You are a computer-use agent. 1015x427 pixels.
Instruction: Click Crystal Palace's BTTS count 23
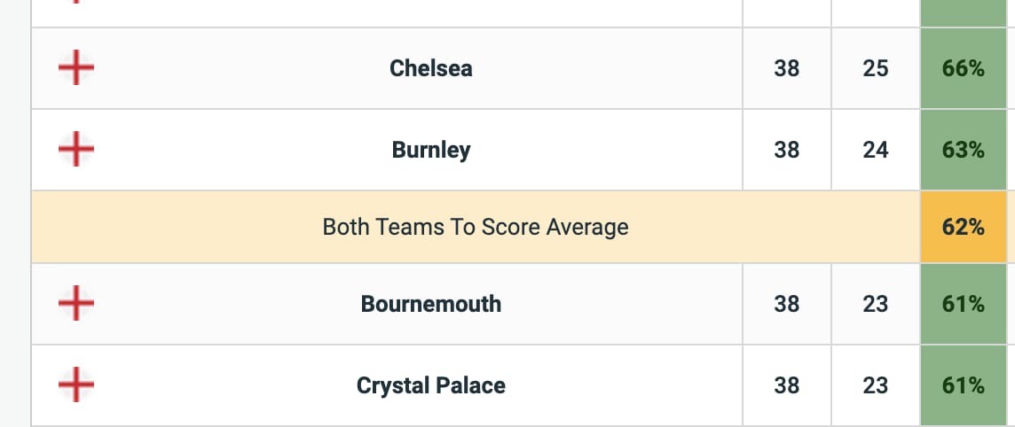[875, 385]
